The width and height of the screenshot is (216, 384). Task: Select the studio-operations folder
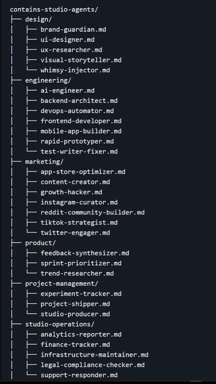click(x=59, y=324)
